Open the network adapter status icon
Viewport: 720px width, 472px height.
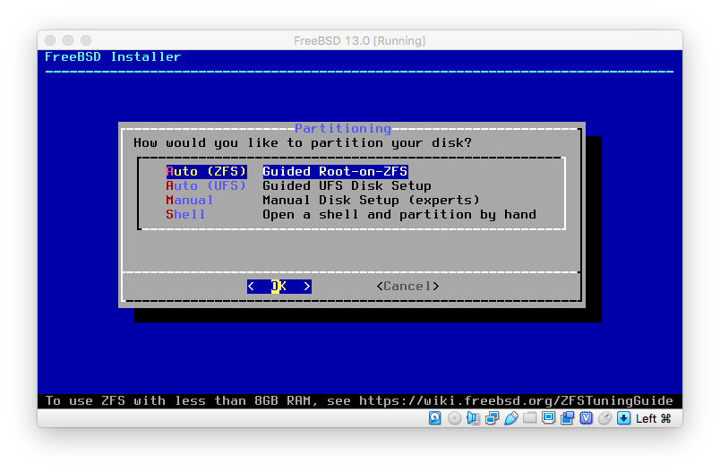tap(493, 418)
